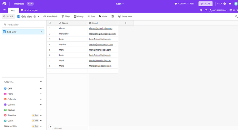Open Automations panel
Image resolution: width=238 pixels, height=130 pixels.
(x=218, y=10)
